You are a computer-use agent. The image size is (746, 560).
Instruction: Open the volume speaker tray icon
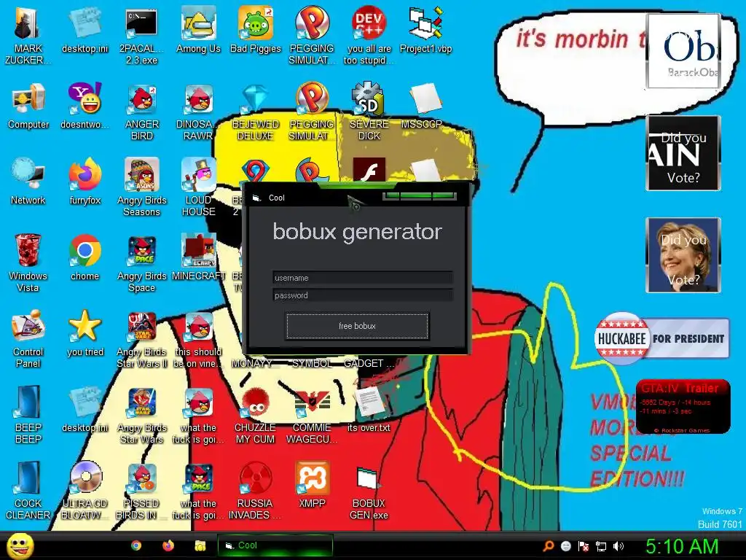coord(619,546)
